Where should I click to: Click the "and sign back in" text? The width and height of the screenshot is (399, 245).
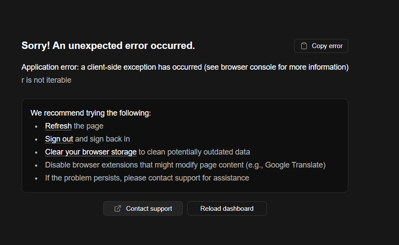pos(103,139)
